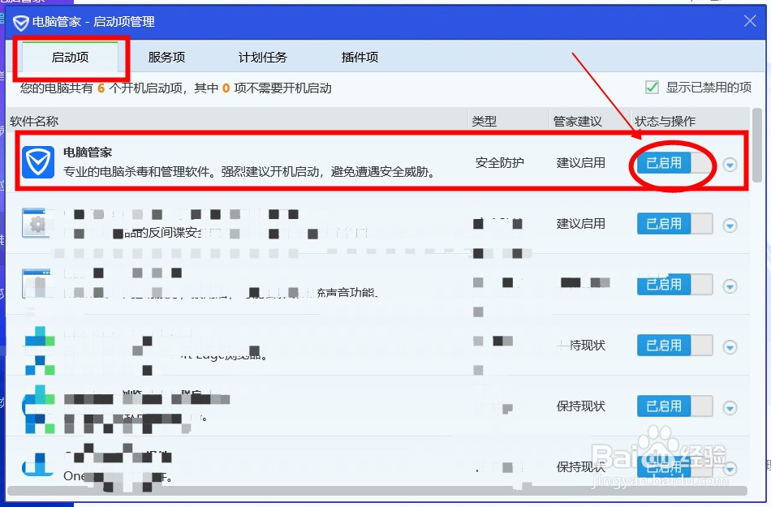771x507 pixels.
Task: Toggle 已启用 switch for 声音功能 item
Action: point(674,285)
